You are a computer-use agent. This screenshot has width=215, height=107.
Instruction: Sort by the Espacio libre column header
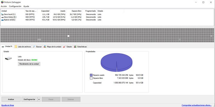pos(74,11)
